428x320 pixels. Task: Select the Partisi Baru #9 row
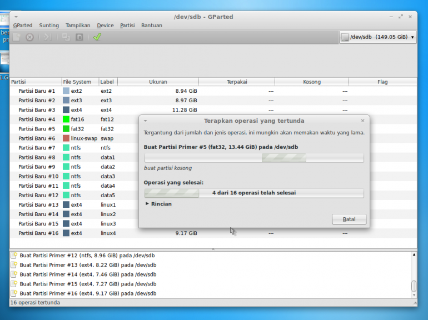click(x=74, y=167)
